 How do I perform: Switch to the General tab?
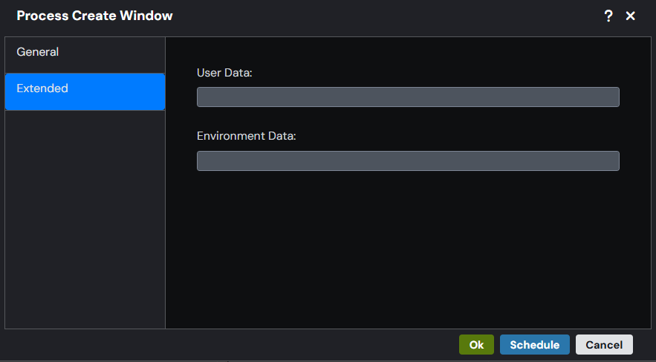(85, 55)
